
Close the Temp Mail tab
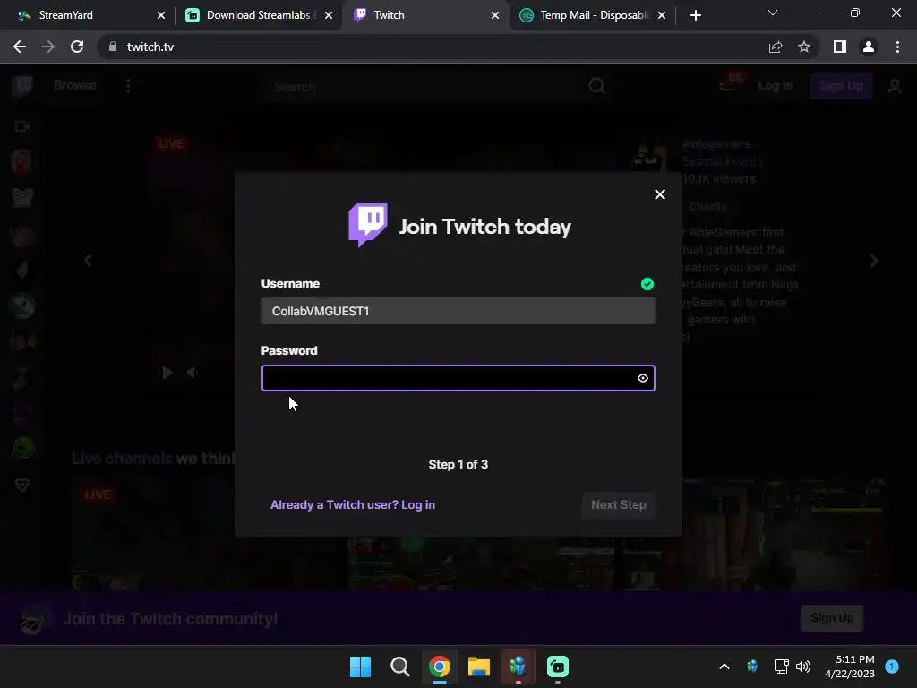(662, 15)
